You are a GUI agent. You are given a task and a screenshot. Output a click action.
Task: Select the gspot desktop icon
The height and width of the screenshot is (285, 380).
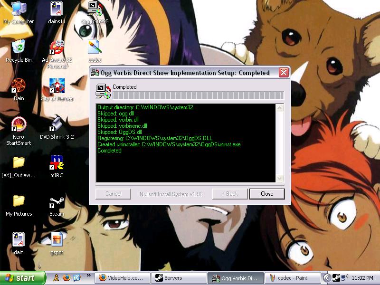[57, 243]
